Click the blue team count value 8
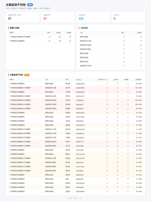Viewport: 151px width, 202px height. [x=114, y=19]
